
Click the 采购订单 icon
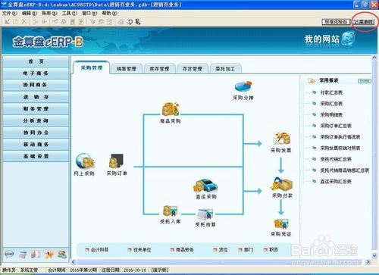pos(116,161)
